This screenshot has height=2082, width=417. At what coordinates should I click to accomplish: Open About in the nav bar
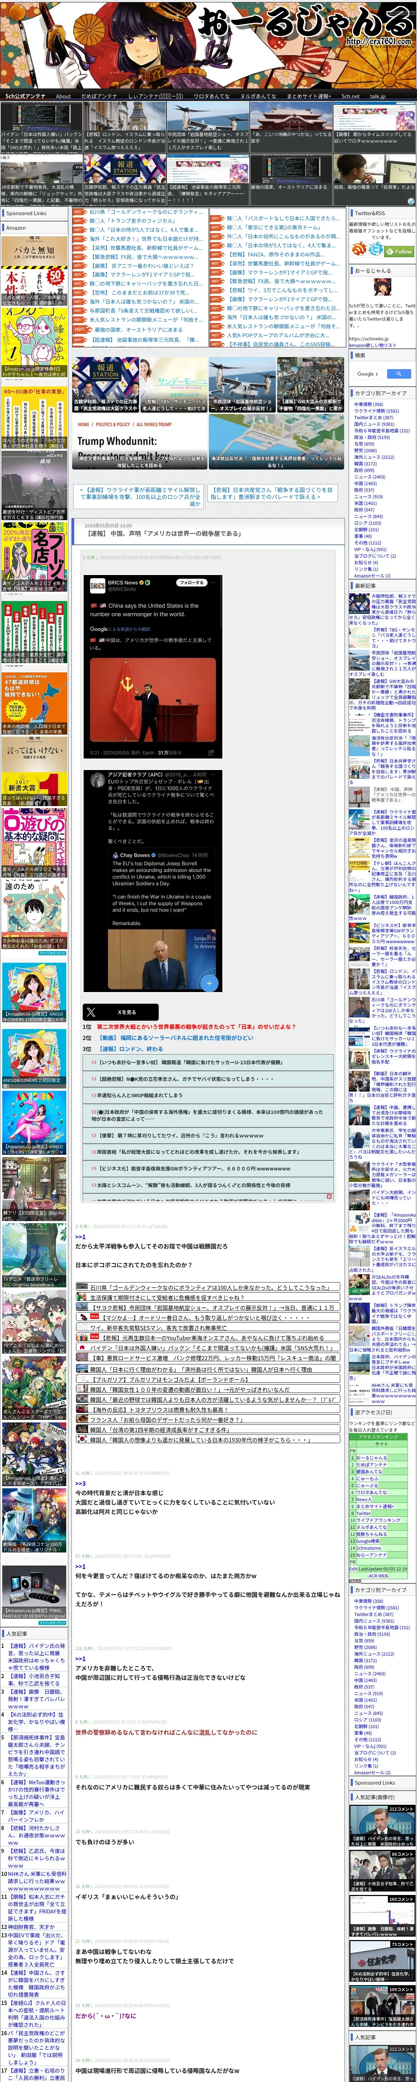(63, 96)
